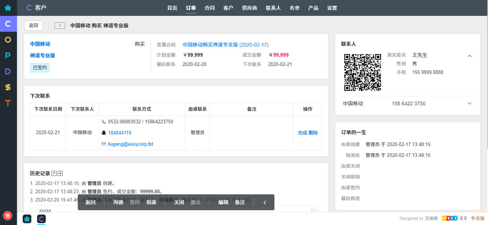Open the '$' cash app in sidebar
The height and width of the screenshot is (225, 488).
click(8, 87)
